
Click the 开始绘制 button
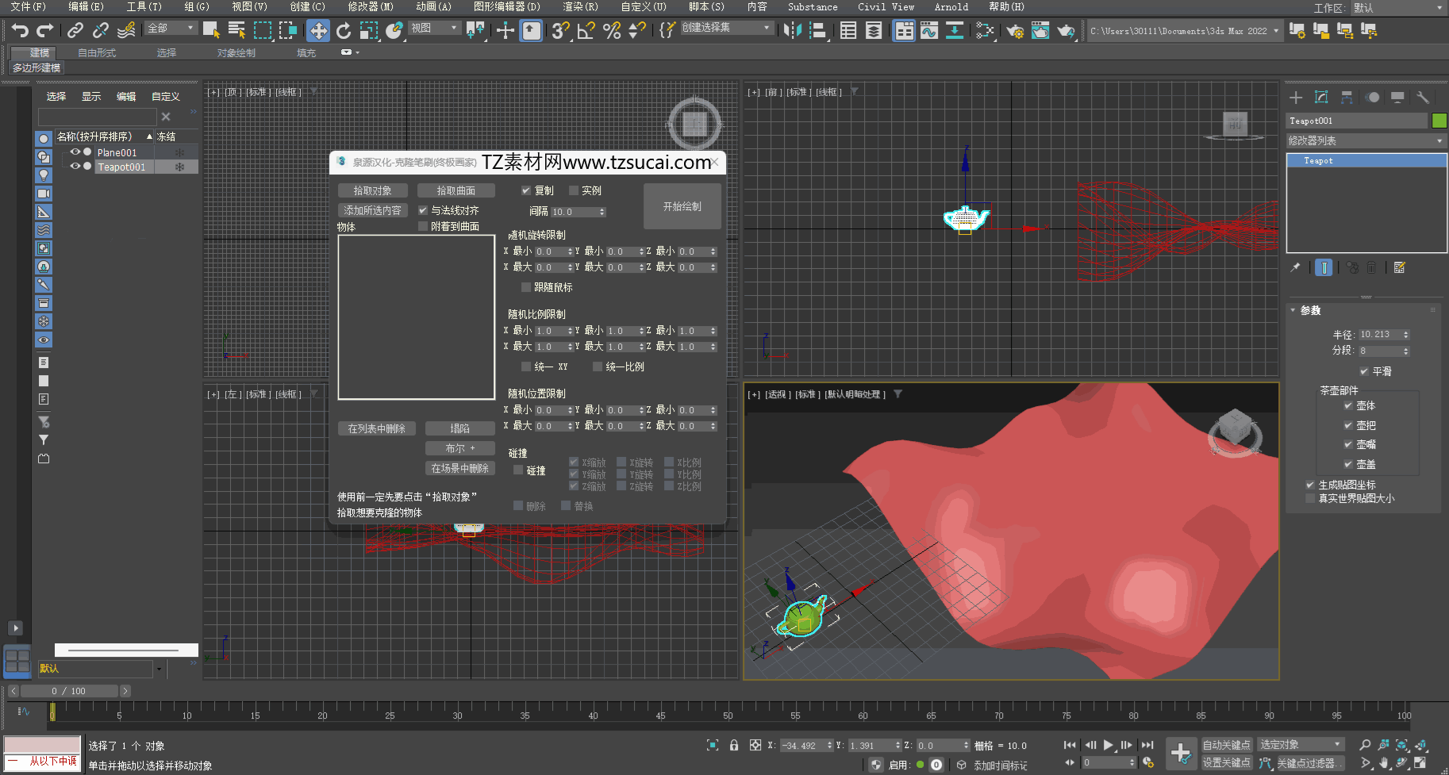[682, 206]
